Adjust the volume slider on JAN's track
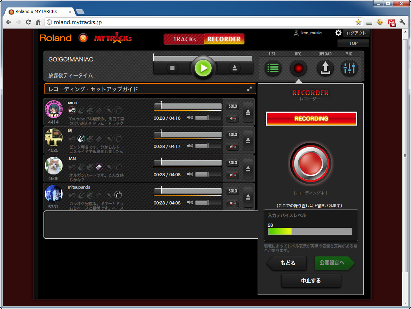411x309 pixels. (208, 174)
